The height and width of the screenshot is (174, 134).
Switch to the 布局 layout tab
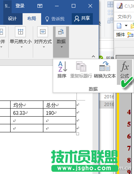coord(32,19)
